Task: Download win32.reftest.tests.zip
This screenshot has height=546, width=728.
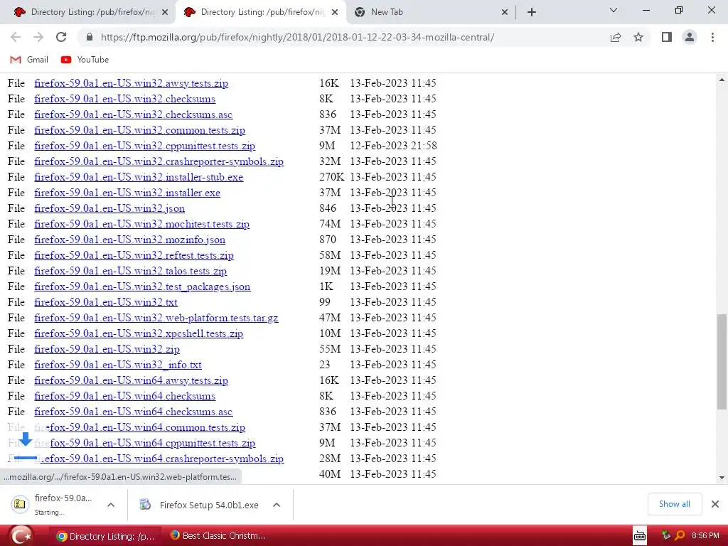Action: click(134, 255)
